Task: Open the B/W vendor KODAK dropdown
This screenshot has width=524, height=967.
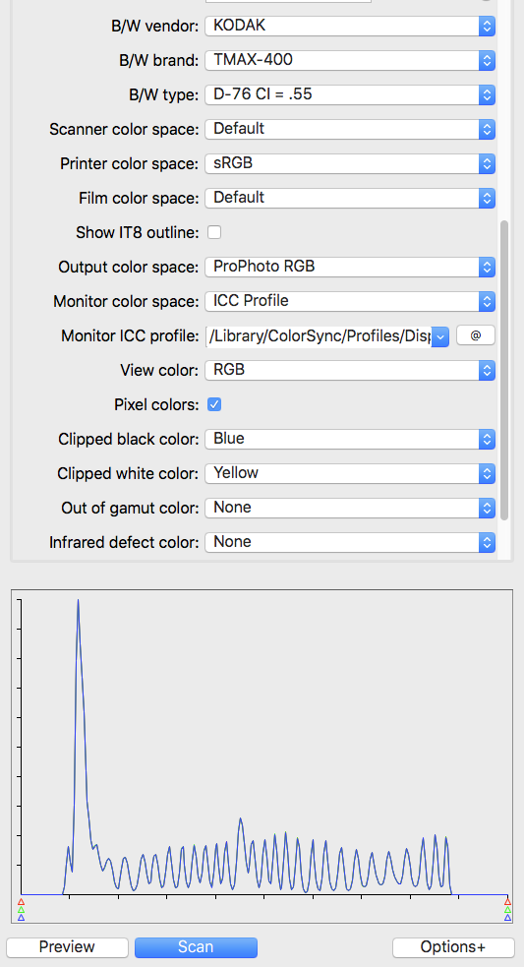Action: tap(350, 26)
